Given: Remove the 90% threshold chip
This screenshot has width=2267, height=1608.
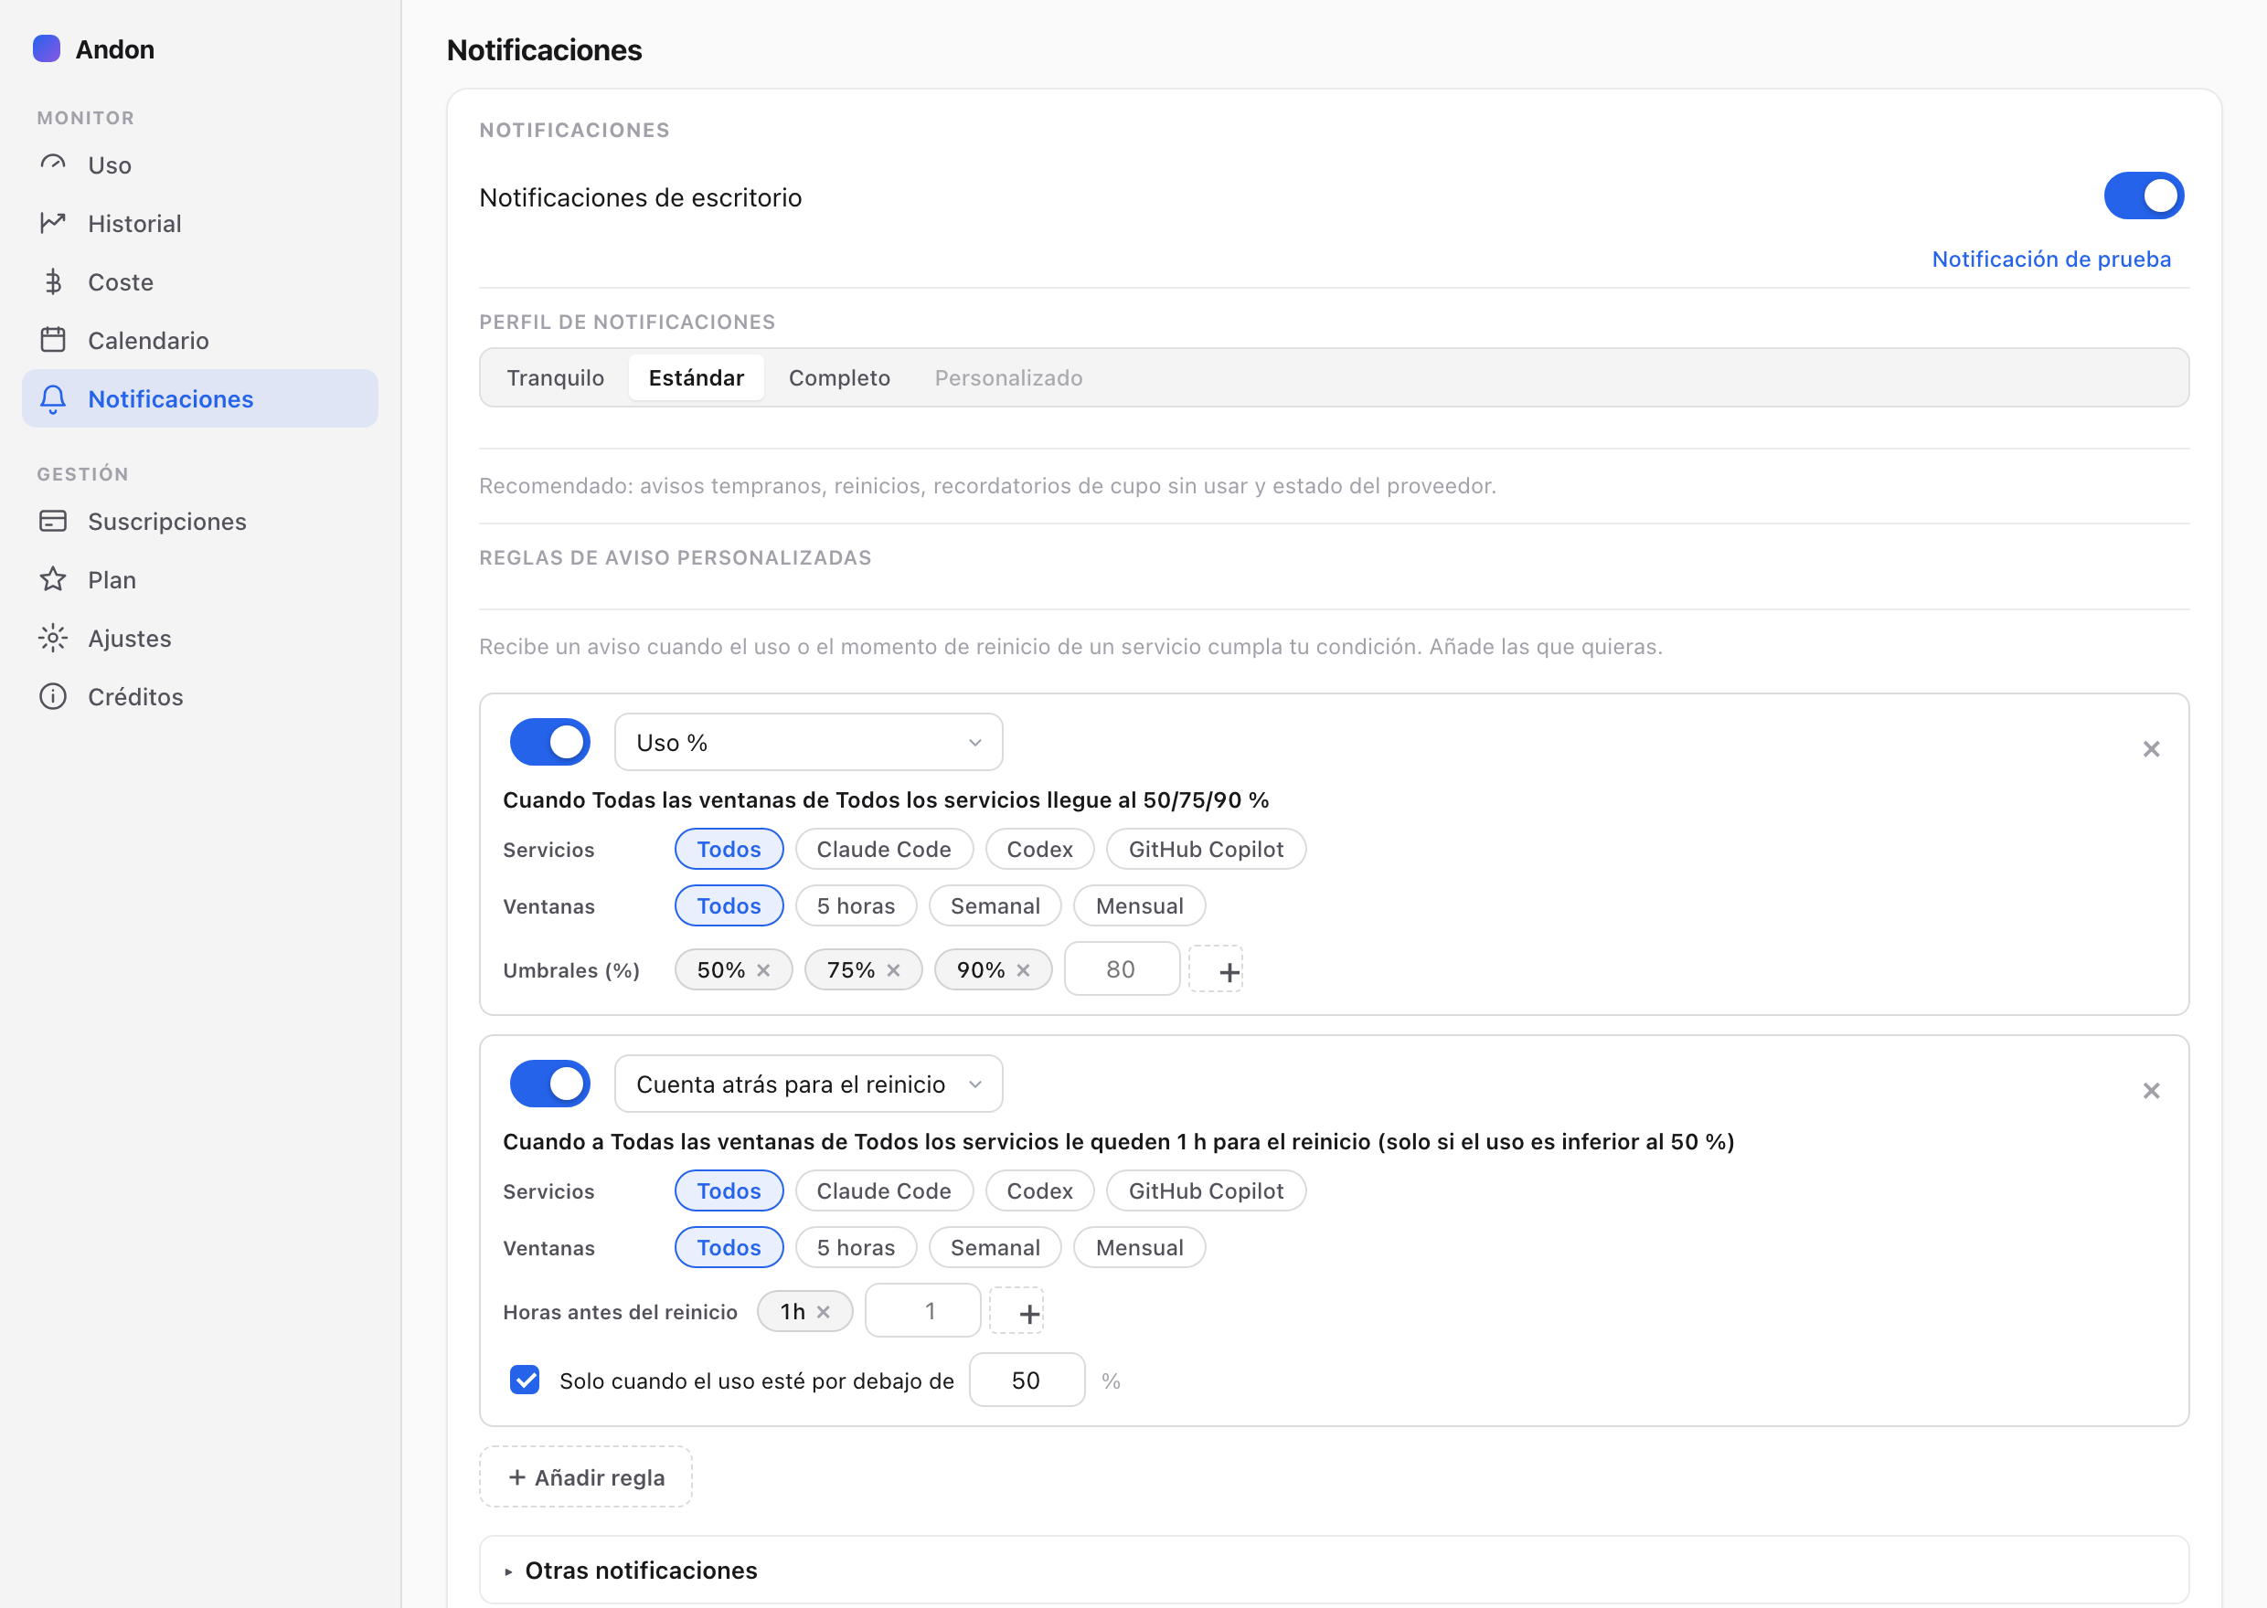Looking at the screenshot, I should [1023, 970].
